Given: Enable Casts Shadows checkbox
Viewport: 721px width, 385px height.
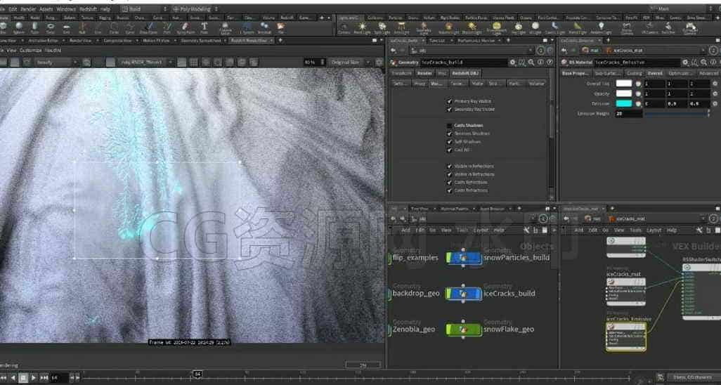Looking at the screenshot, I should click(x=450, y=126).
